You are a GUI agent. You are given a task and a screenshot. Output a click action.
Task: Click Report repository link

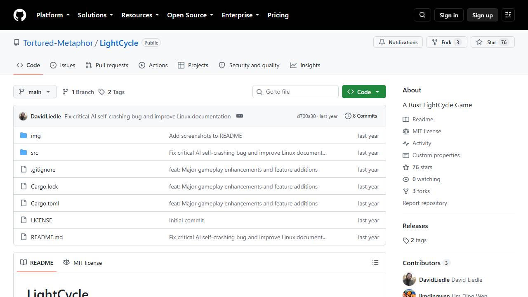(x=425, y=203)
